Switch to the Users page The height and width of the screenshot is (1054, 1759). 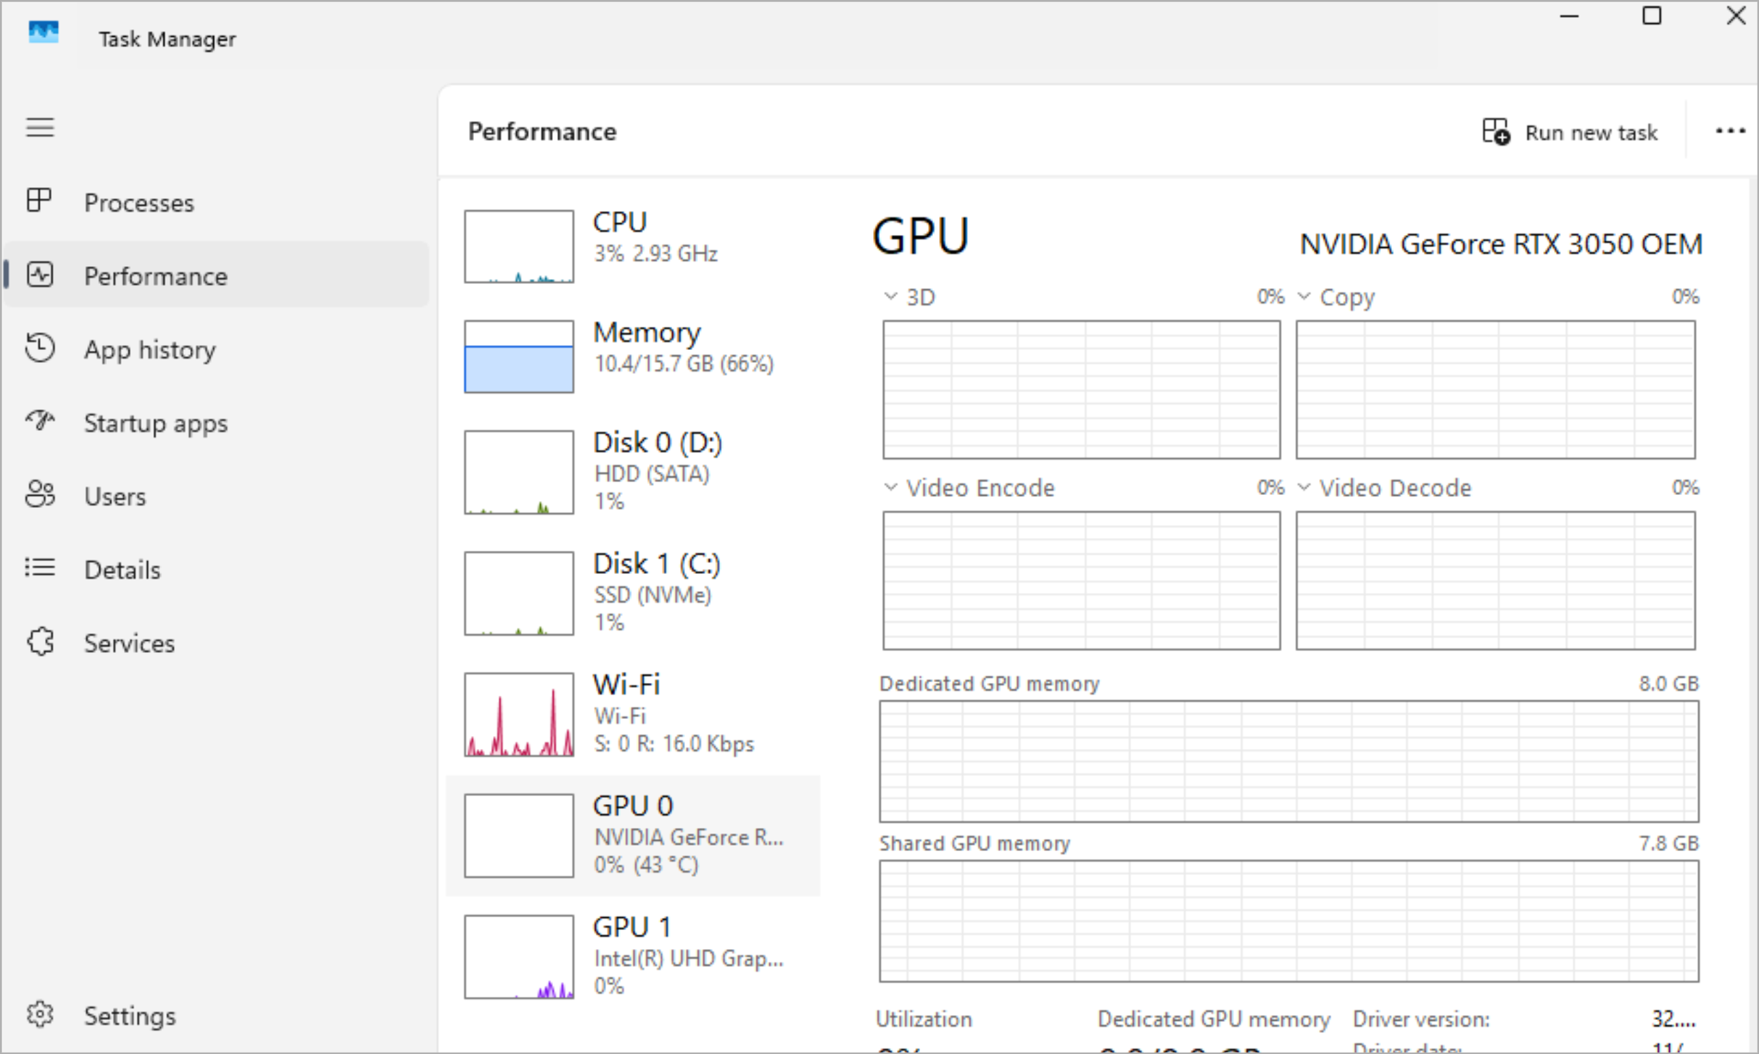tap(115, 496)
